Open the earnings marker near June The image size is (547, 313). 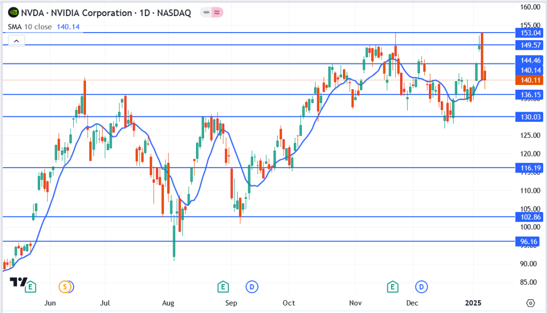[x=31, y=287]
